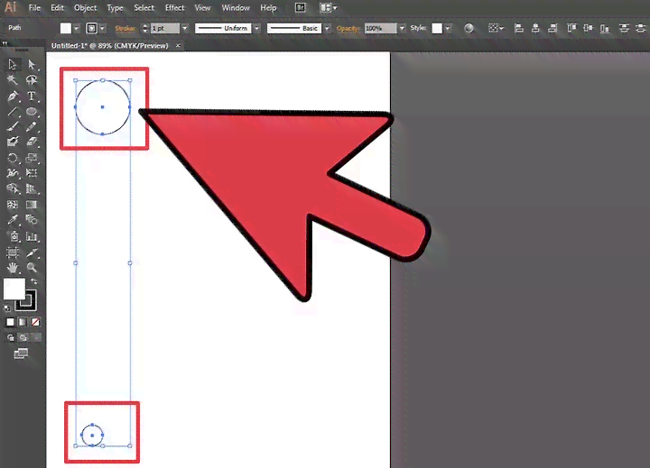Collapse the tools panel with double arrows
Viewport: 650px width, 468px height.
click(5, 42)
